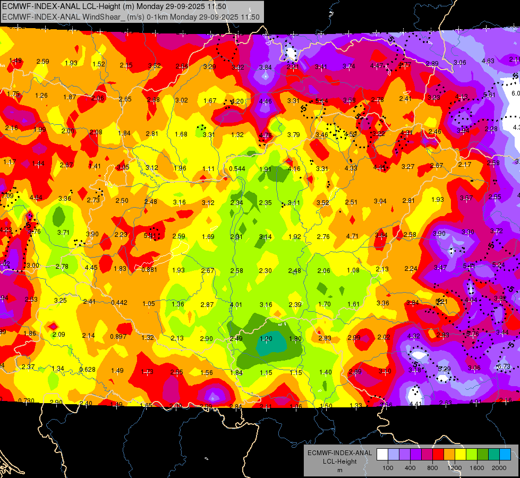Click the wind shear value 1.11

(209, 169)
